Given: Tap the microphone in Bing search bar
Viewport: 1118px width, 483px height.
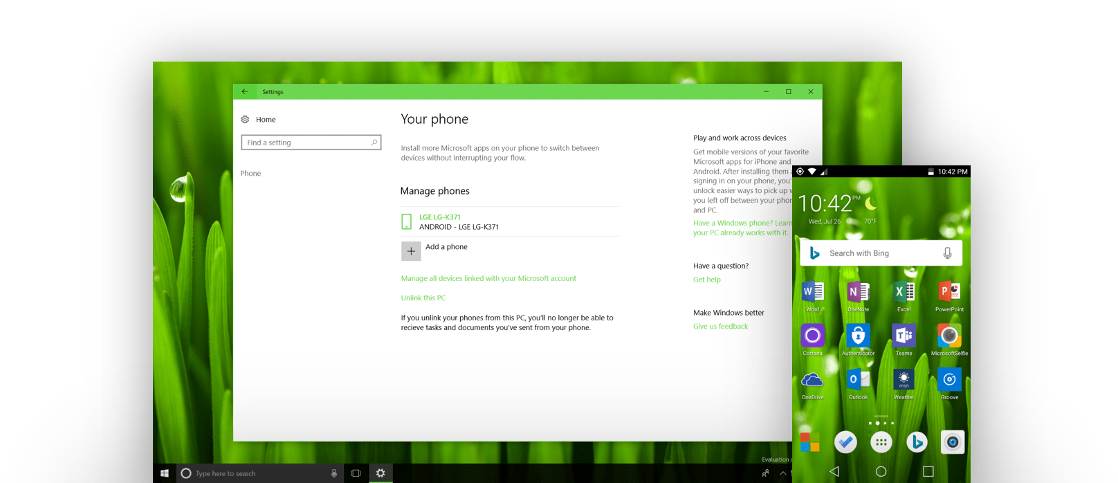Looking at the screenshot, I should (x=947, y=253).
